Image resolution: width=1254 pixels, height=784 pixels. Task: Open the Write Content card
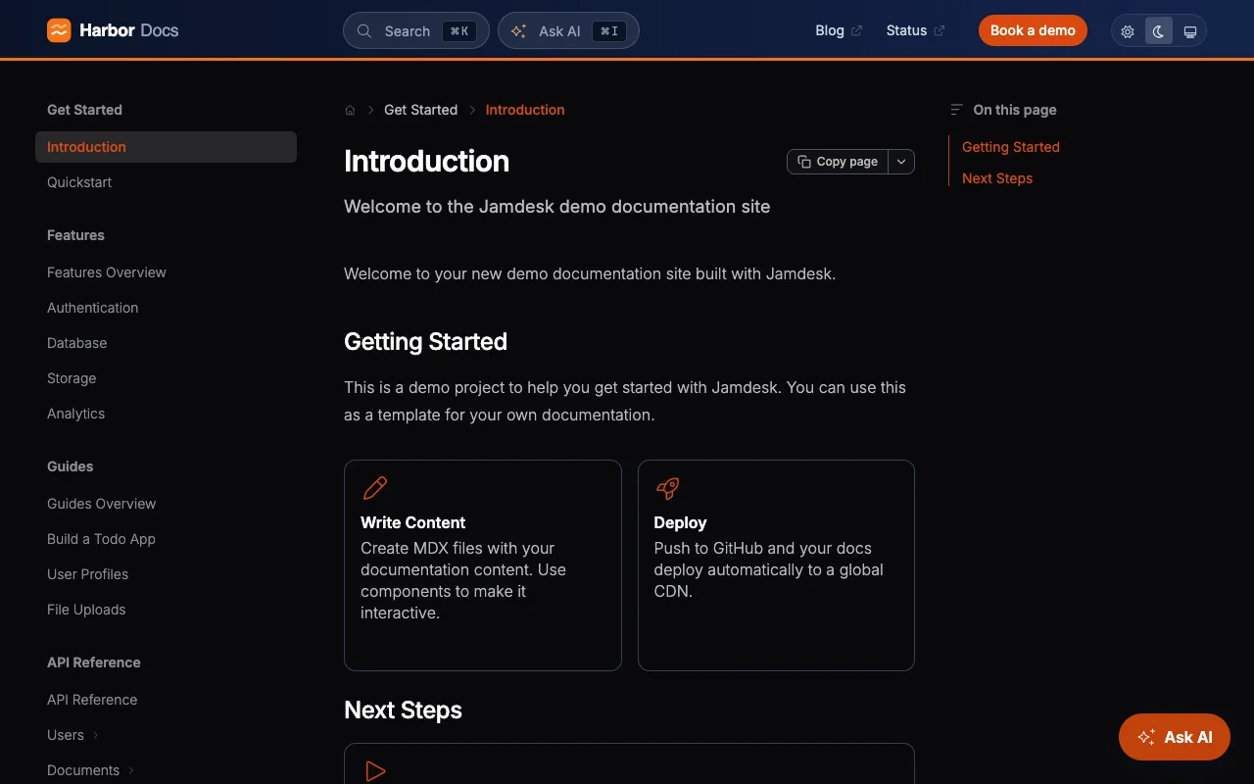click(x=483, y=565)
